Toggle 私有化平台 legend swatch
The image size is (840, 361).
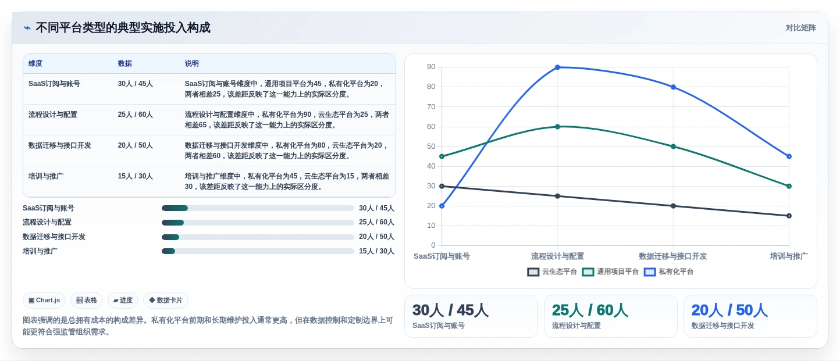tap(650, 272)
